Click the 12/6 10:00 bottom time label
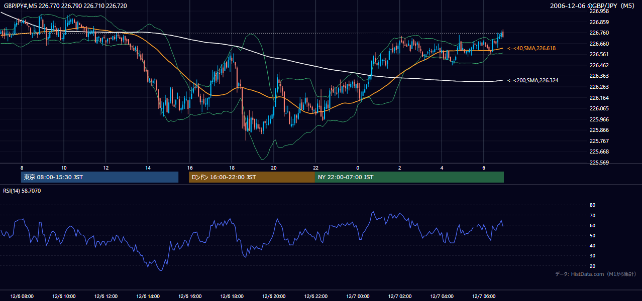642x301 pixels. click(64, 296)
